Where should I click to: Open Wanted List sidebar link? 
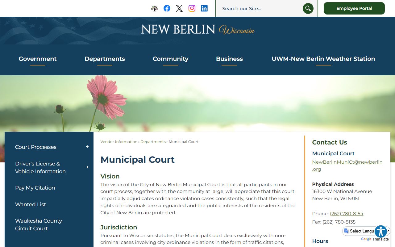point(31,204)
